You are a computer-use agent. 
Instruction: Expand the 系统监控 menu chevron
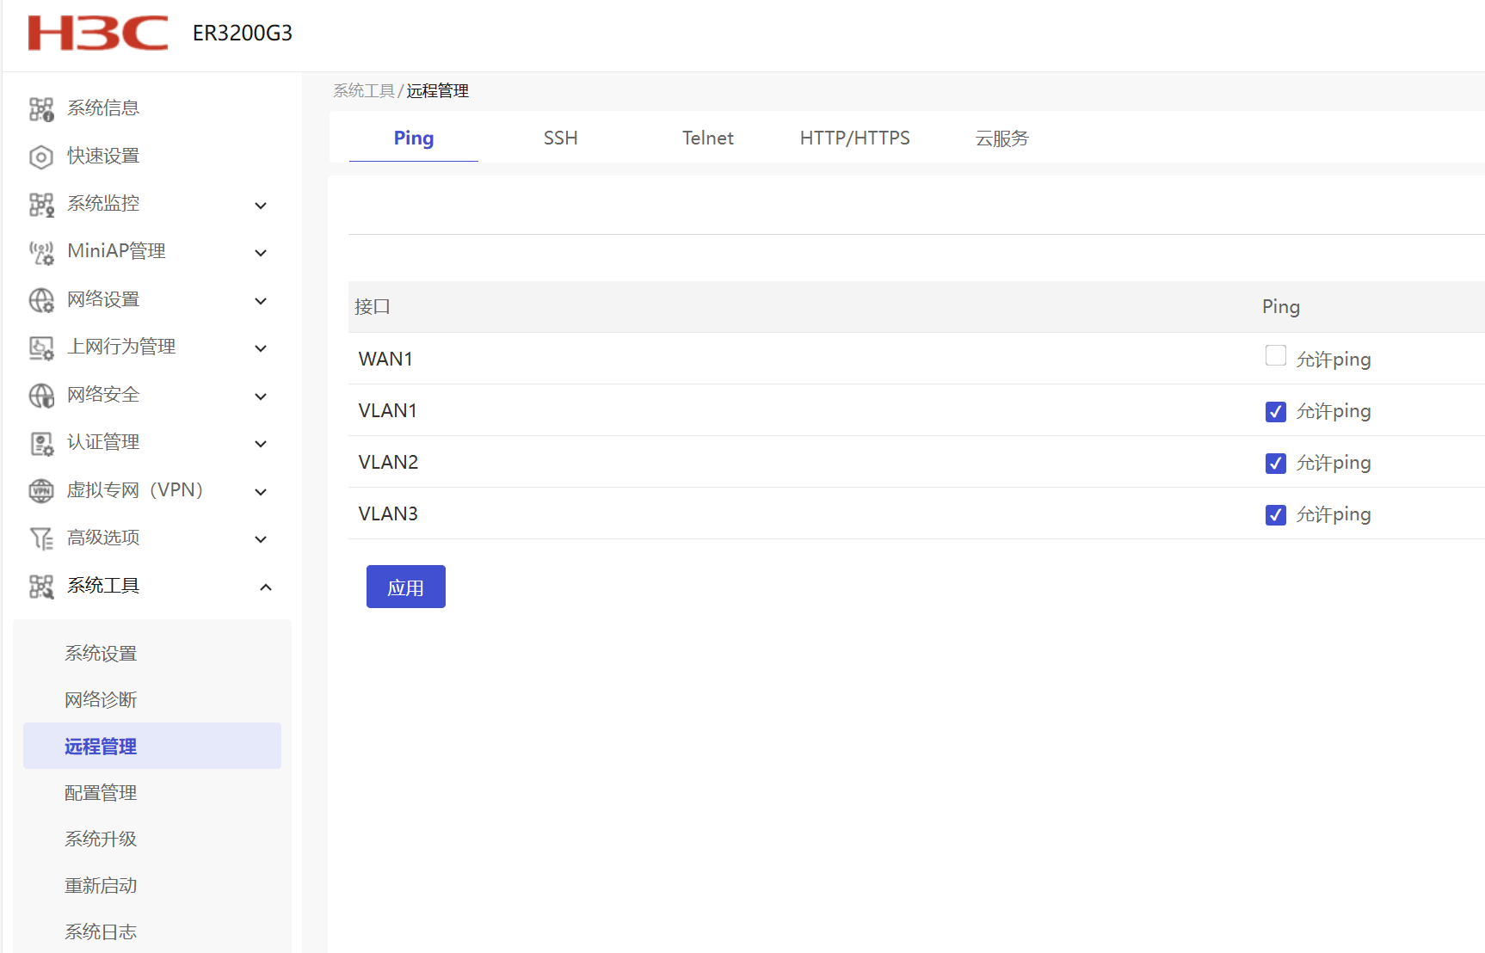pyautogui.click(x=261, y=206)
